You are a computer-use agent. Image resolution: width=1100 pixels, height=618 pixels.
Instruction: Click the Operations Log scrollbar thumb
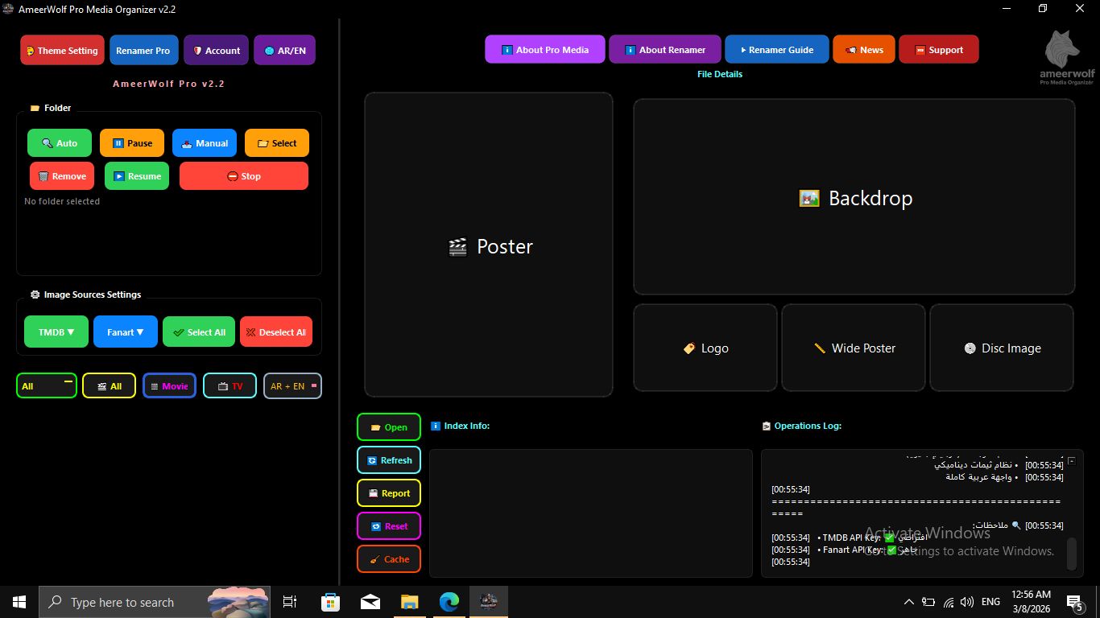(1072, 554)
